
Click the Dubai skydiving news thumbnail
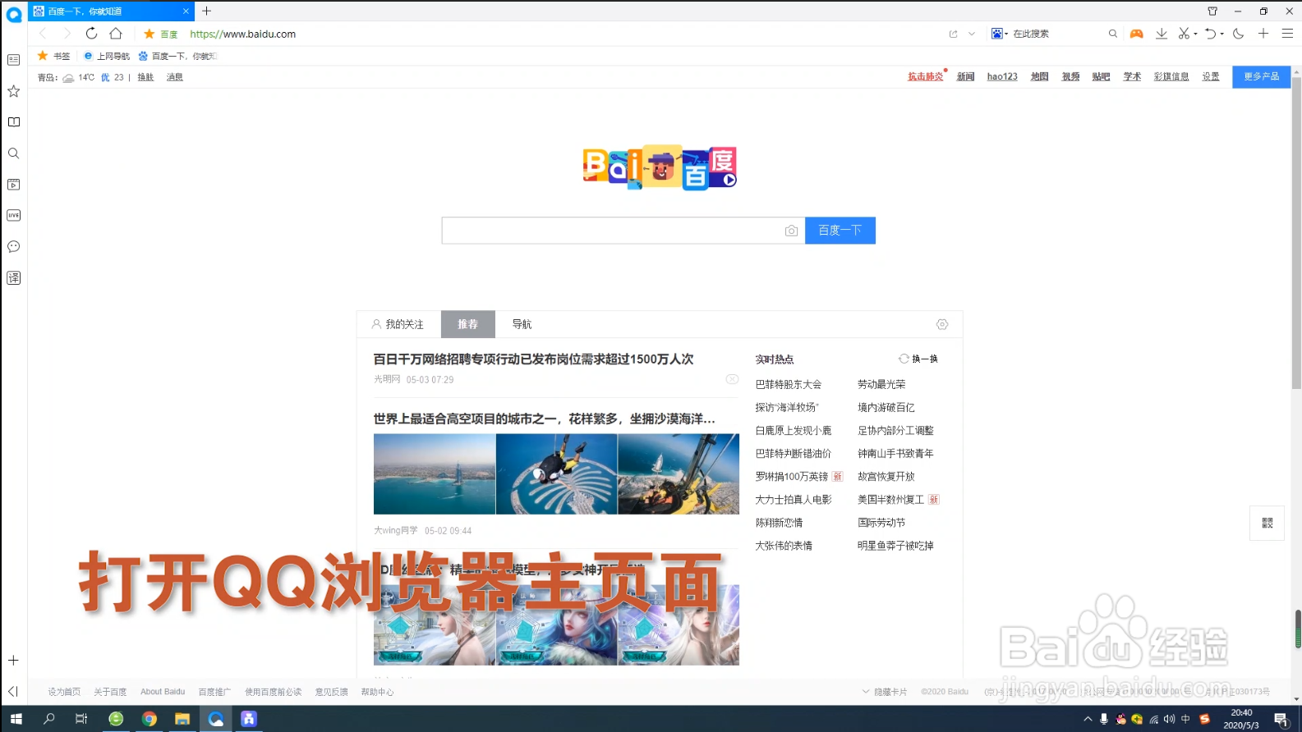tap(557, 474)
